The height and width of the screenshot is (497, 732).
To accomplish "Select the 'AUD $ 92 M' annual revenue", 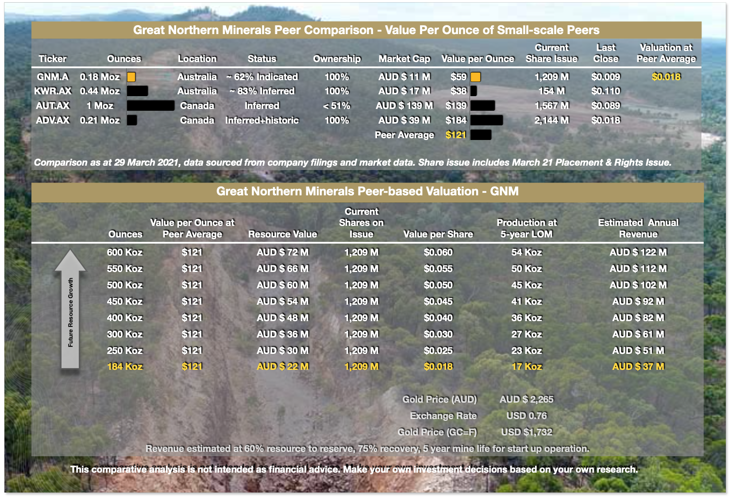I will [x=638, y=301].
